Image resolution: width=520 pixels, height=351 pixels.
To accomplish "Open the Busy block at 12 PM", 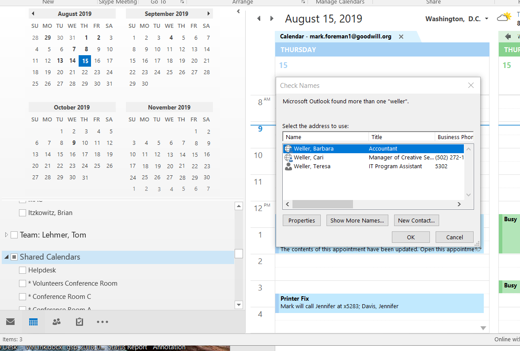I will tap(509, 234).
